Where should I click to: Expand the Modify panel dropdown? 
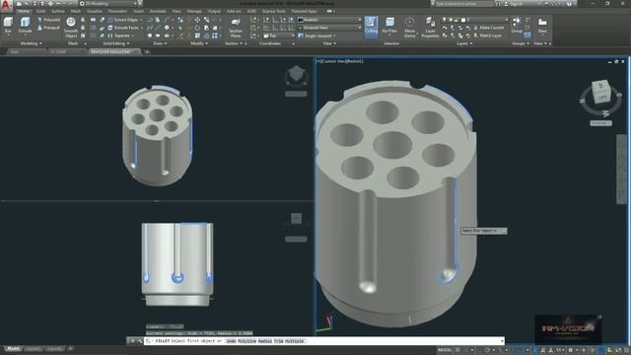click(x=199, y=43)
